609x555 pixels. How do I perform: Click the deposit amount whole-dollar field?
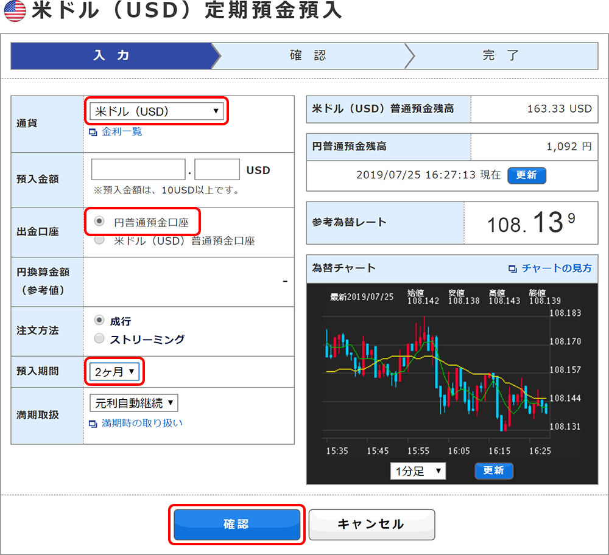tap(138, 170)
